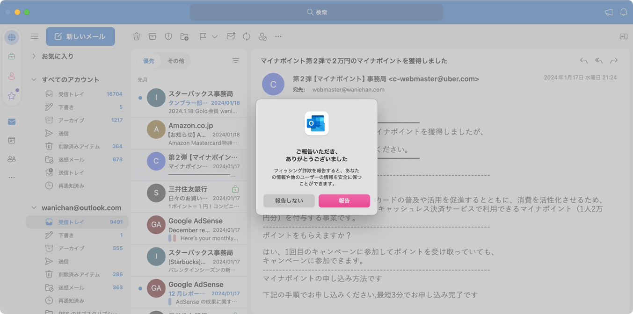
Task: Open the flag options dropdown arrow
Action: coord(215,36)
